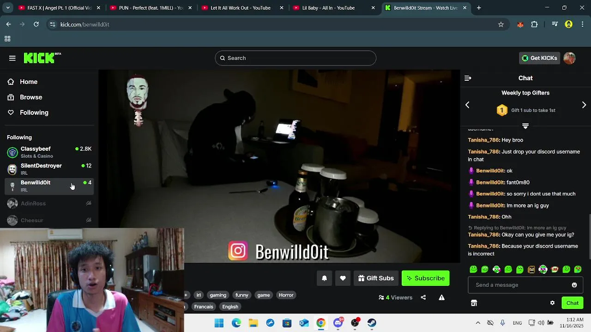
Task: Open chat settings gear
Action: (x=552, y=303)
